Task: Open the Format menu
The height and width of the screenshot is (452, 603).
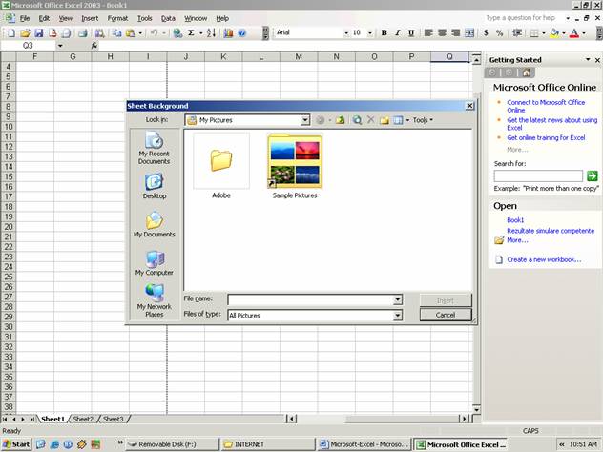Action: [117, 18]
